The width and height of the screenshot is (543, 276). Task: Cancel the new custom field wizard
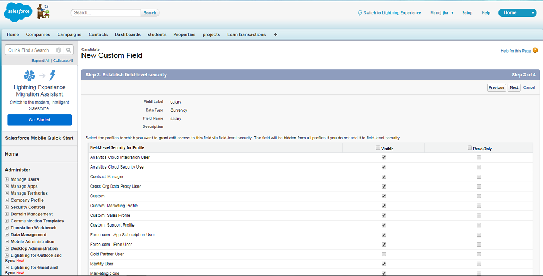pos(529,87)
